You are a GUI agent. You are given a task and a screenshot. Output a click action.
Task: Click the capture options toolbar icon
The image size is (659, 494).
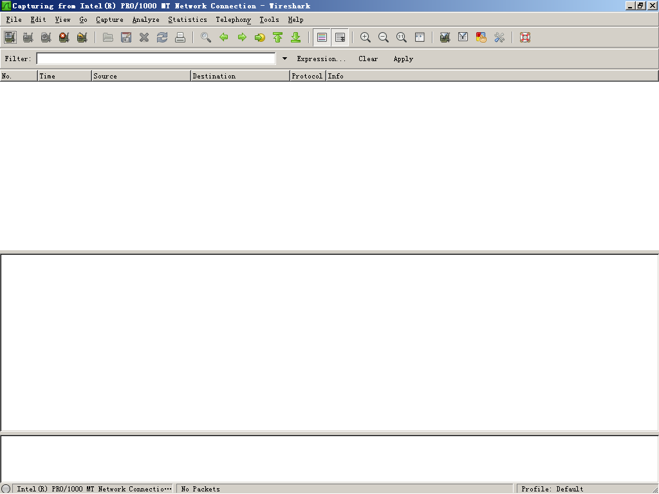pos(28,37)
